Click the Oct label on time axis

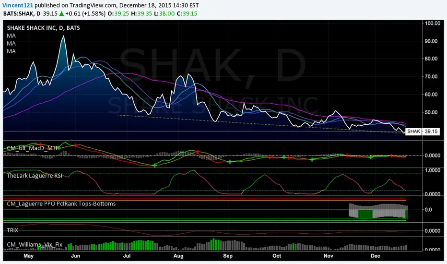277,255
